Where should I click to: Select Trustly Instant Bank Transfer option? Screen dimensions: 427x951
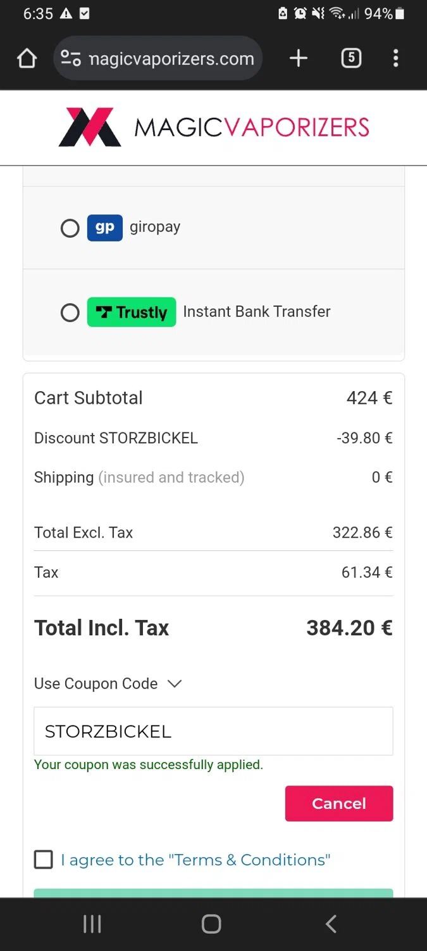[70, 313]
